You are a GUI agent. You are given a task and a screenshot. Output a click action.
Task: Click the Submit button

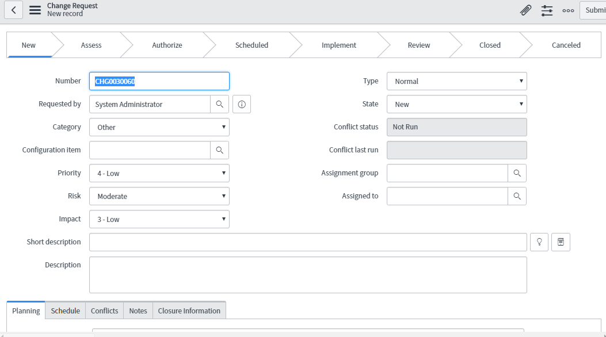pyautogui.click(x=594, y=10)
